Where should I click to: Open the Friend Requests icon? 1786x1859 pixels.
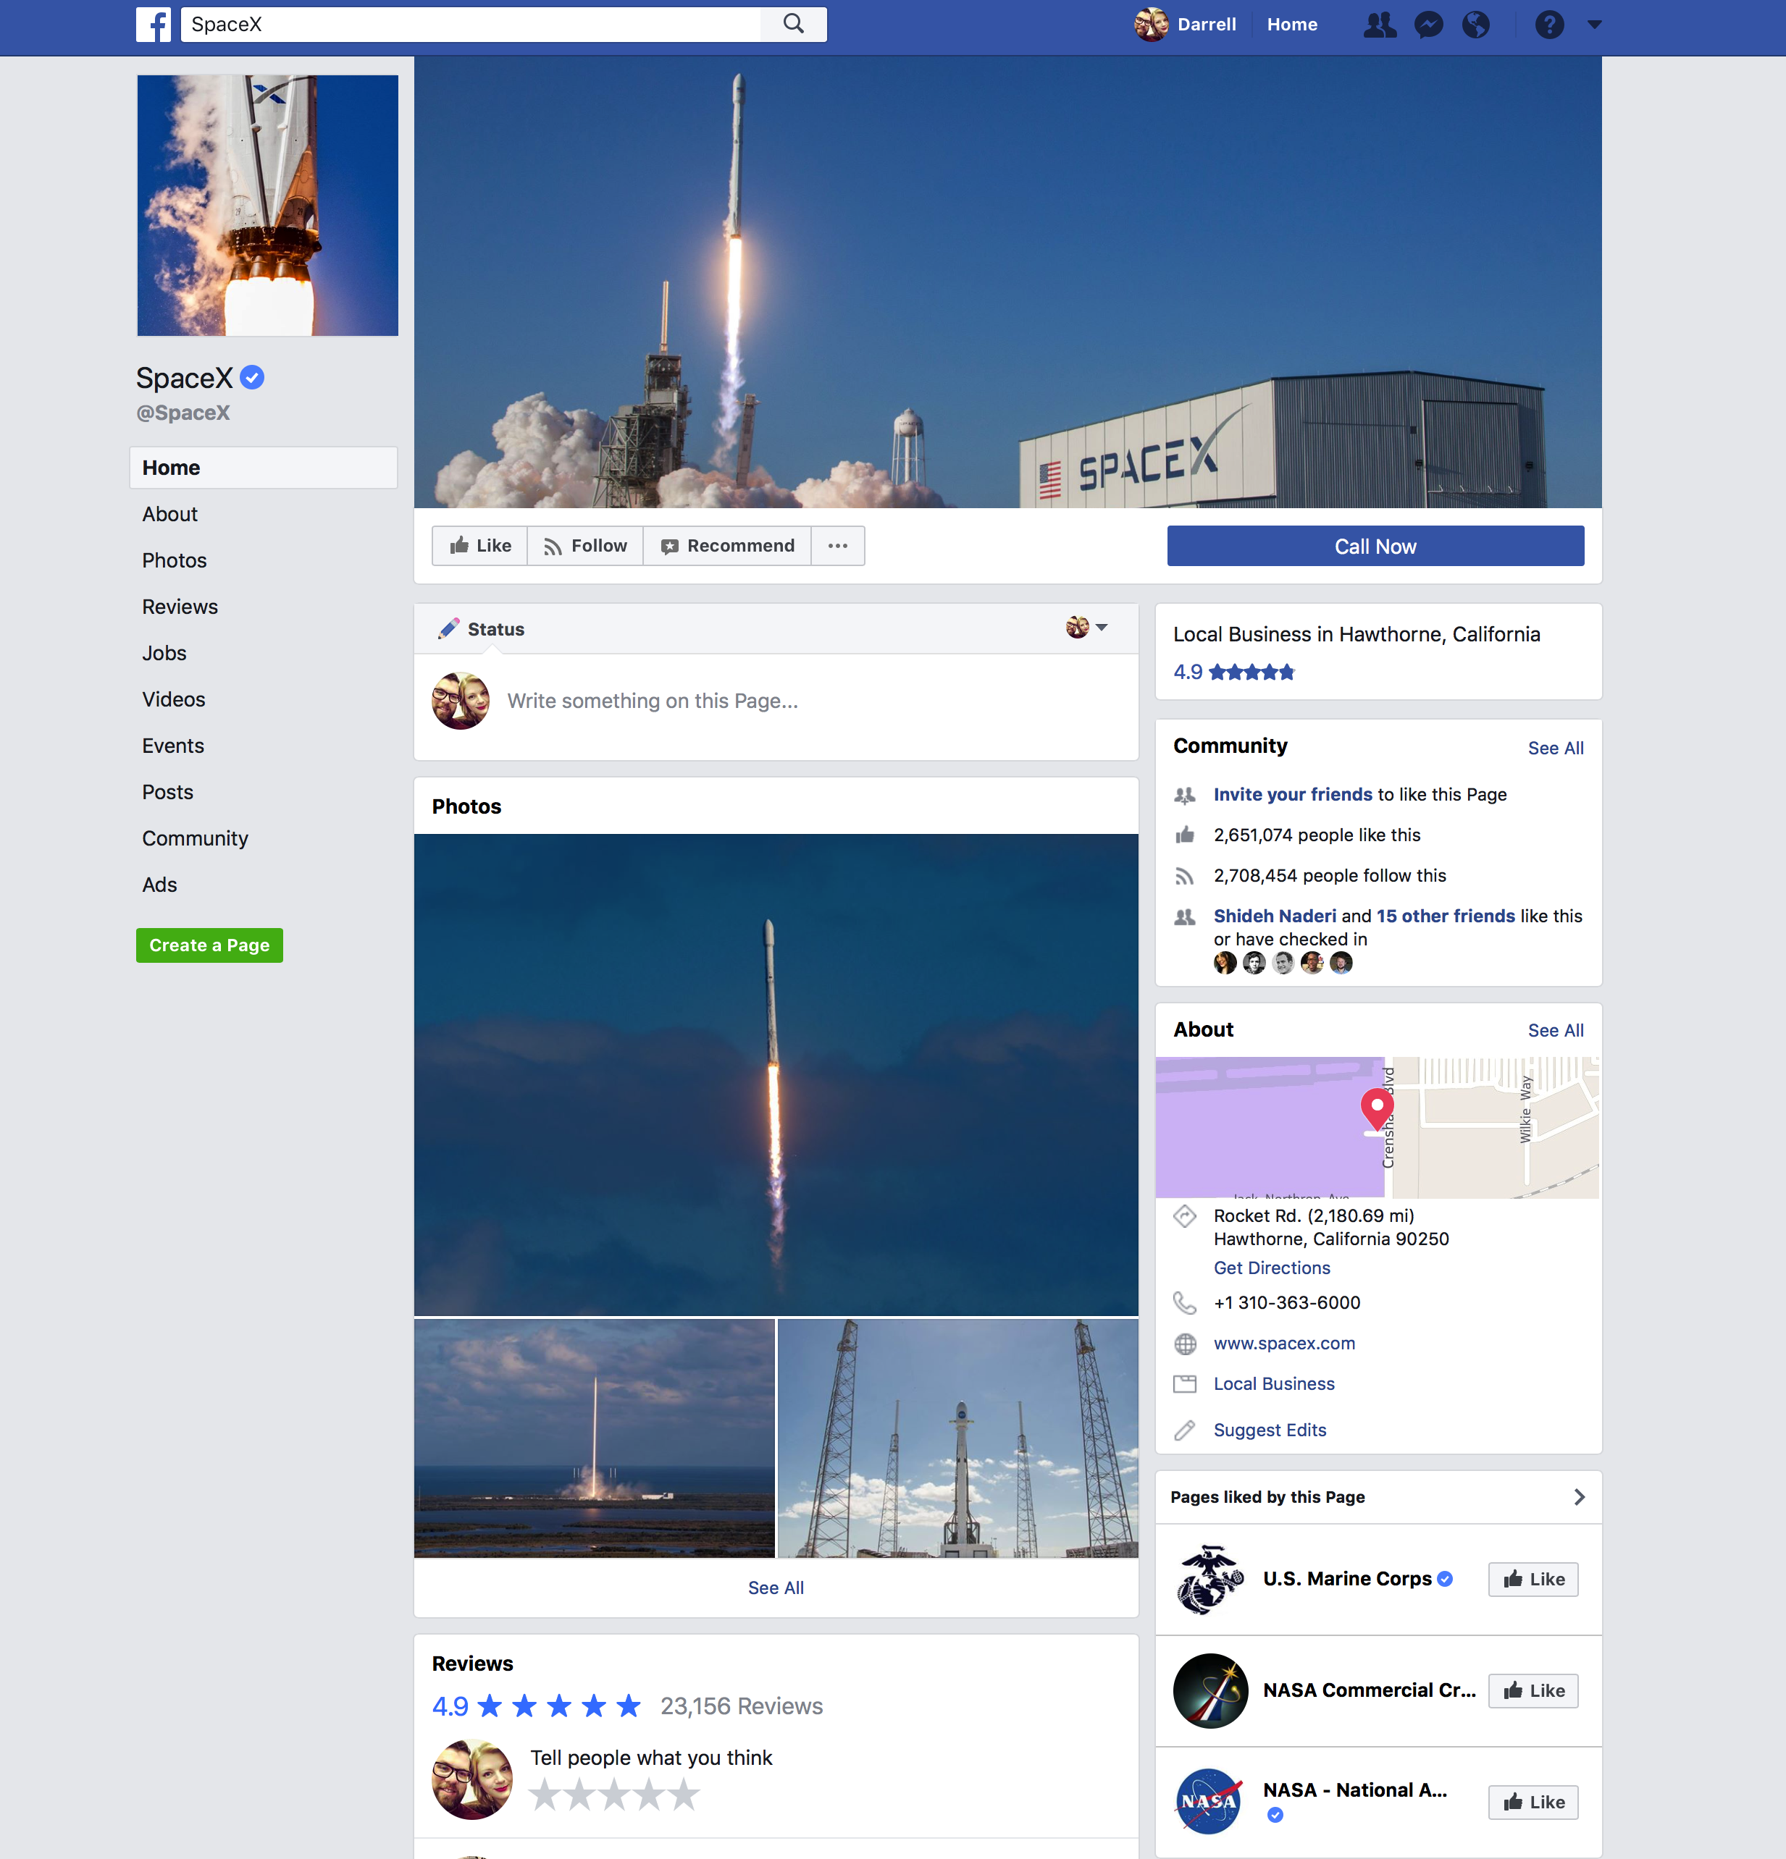coord(1379,25)
